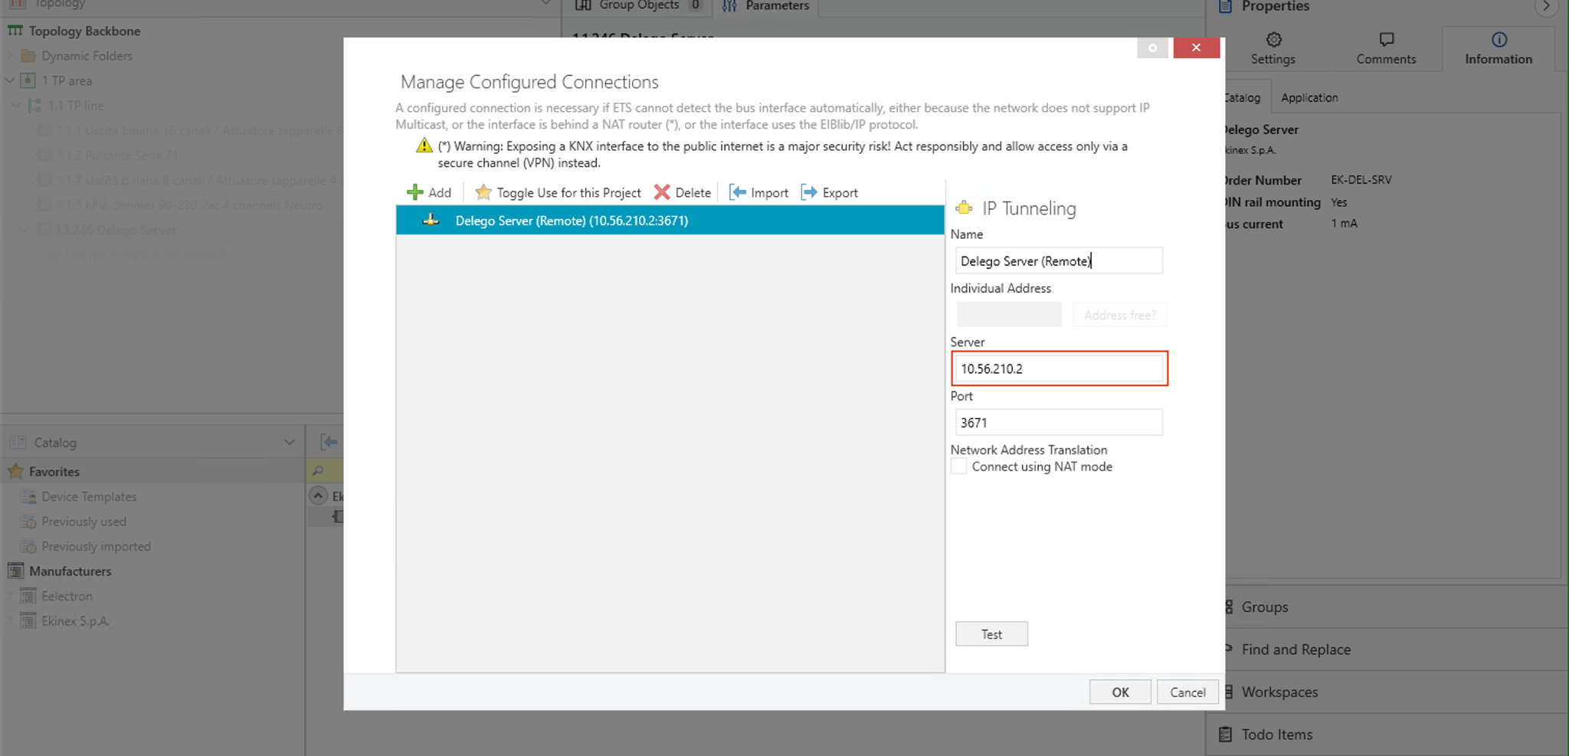
Task: Click the interface icon in Delego Server row
Action: (431, 221)
